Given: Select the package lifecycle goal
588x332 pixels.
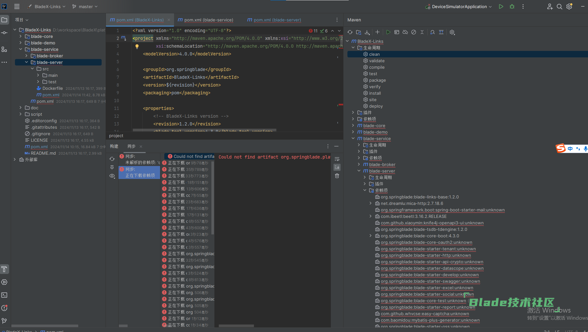Looking at the screenshot, I should [377, 80].
